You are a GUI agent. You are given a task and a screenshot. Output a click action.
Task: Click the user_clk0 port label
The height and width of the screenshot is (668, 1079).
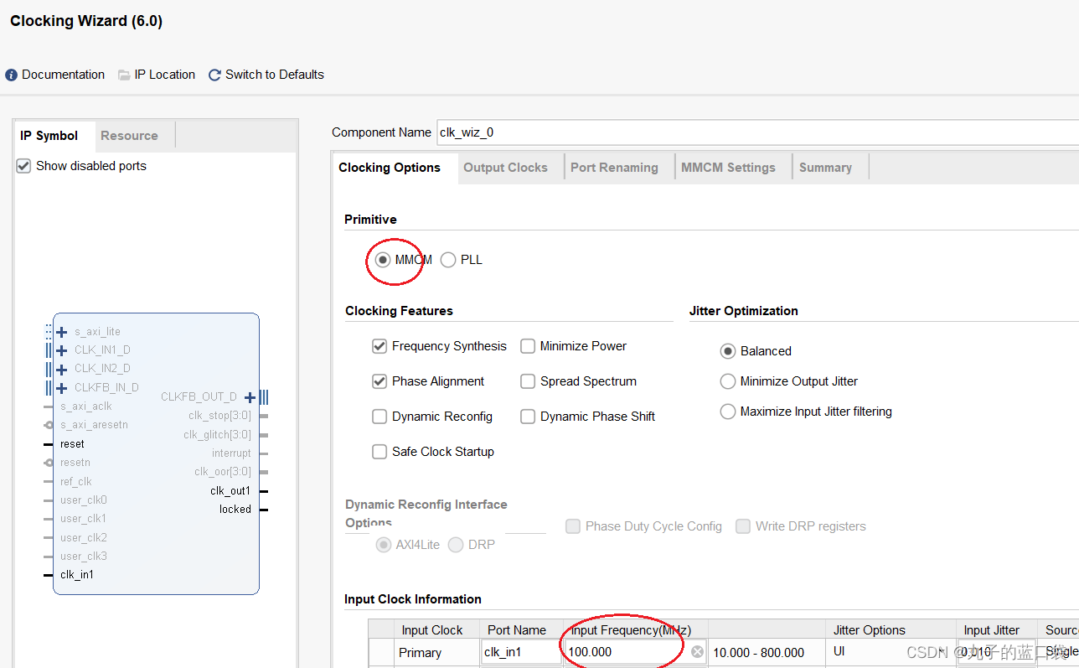click(84, 500)
